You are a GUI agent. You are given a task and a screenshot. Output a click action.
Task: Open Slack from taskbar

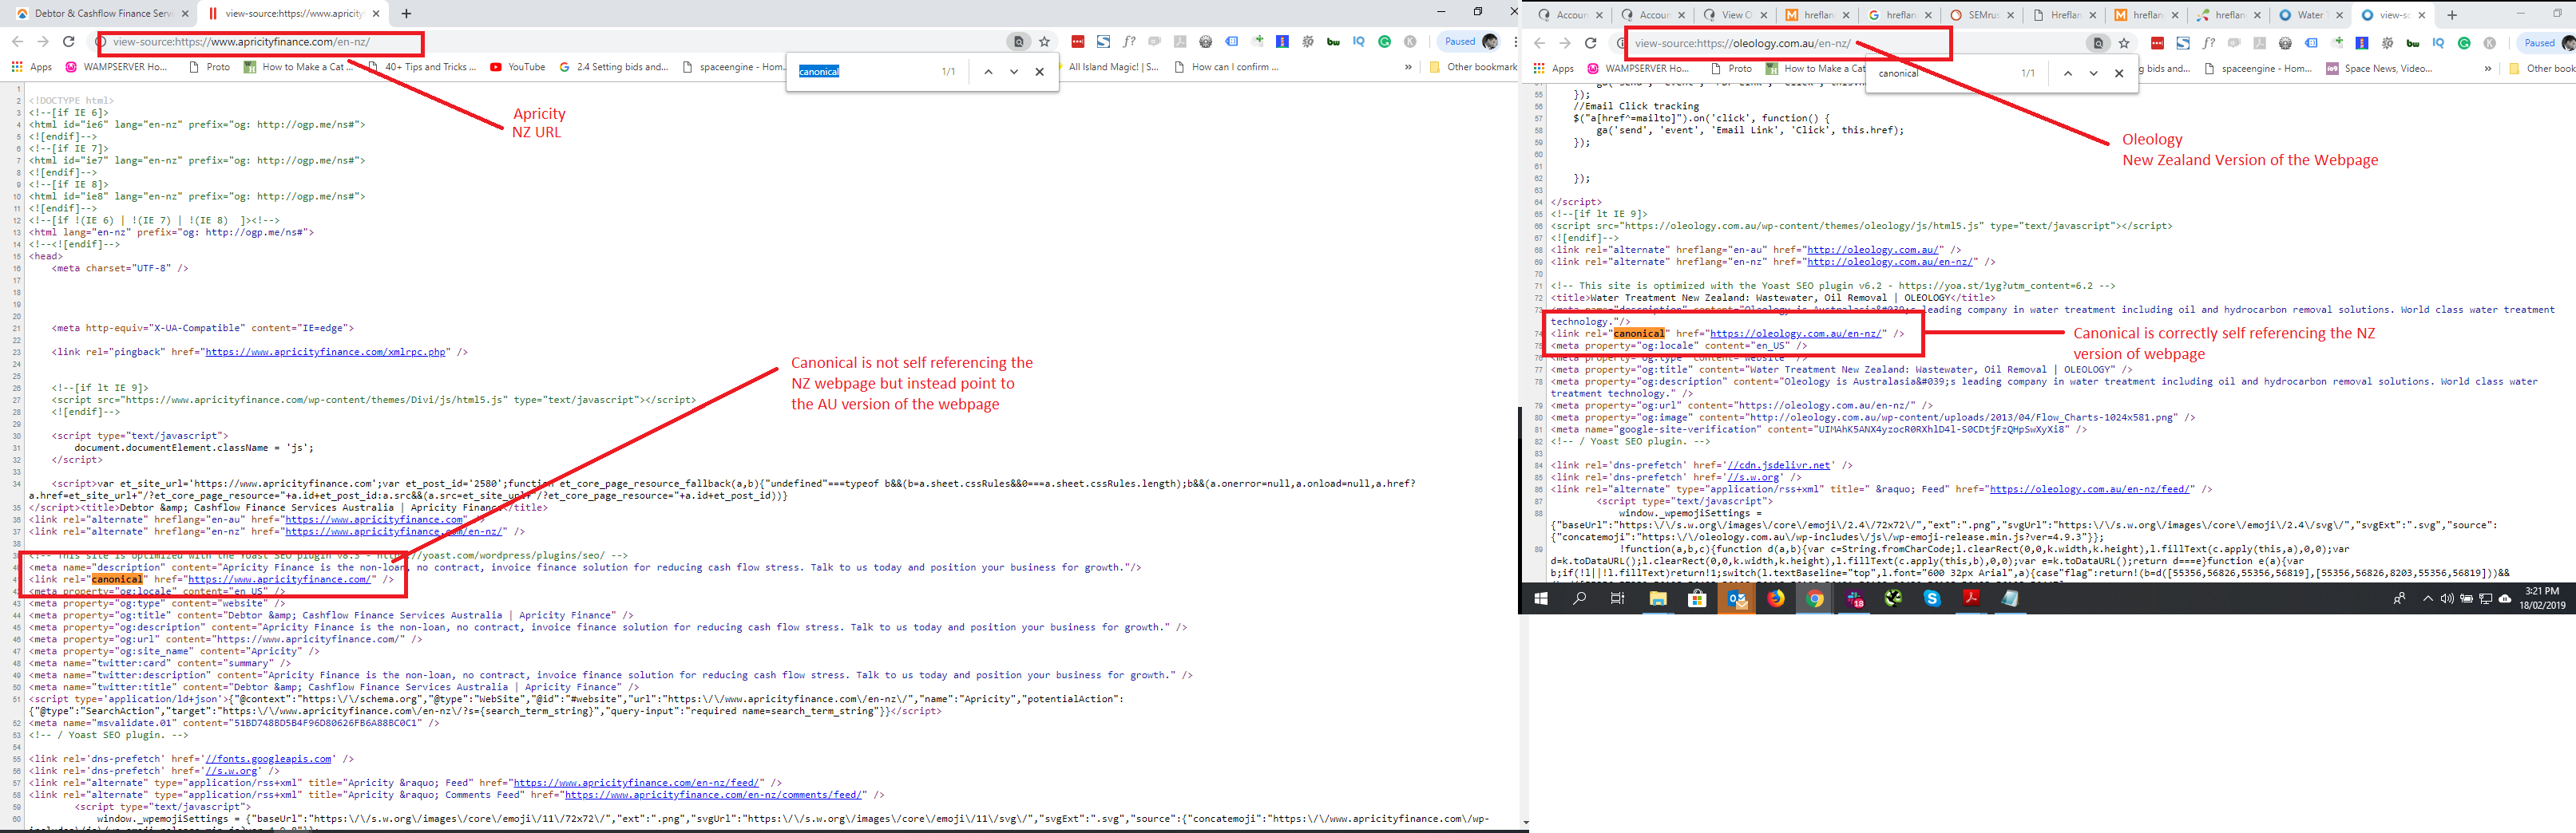1855,598
